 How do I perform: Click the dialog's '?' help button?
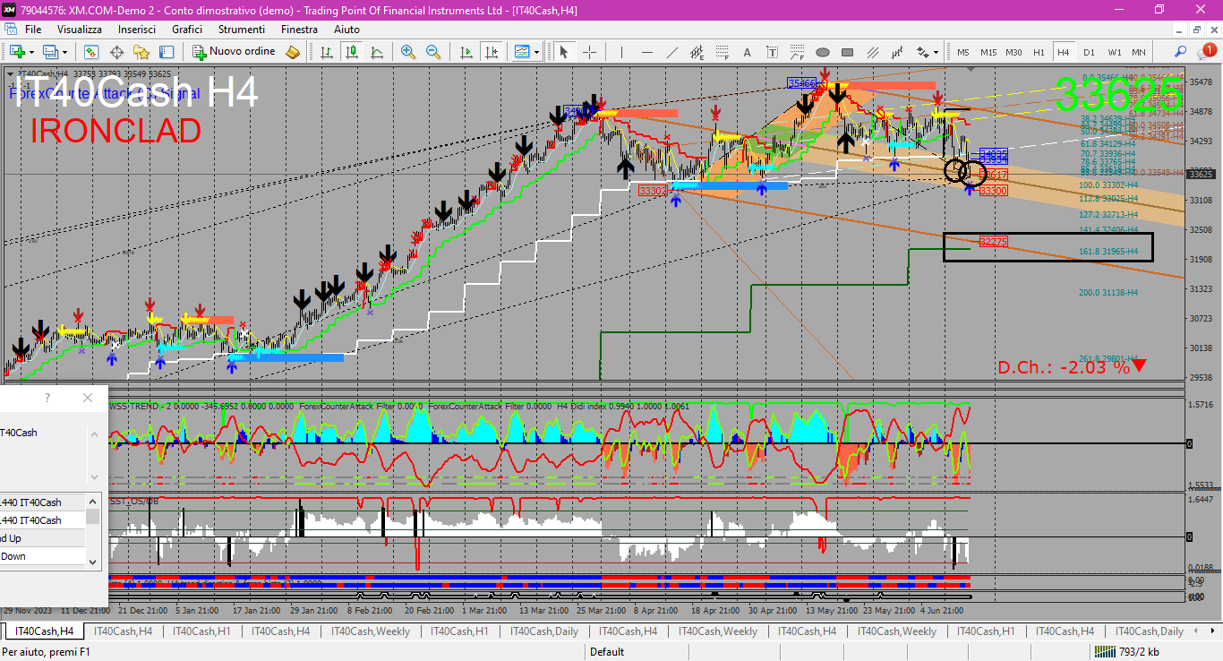pos(47,398)
